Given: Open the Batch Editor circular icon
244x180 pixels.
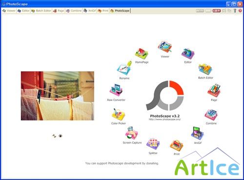Looking at the screenshot, I should tap(205, 69).
